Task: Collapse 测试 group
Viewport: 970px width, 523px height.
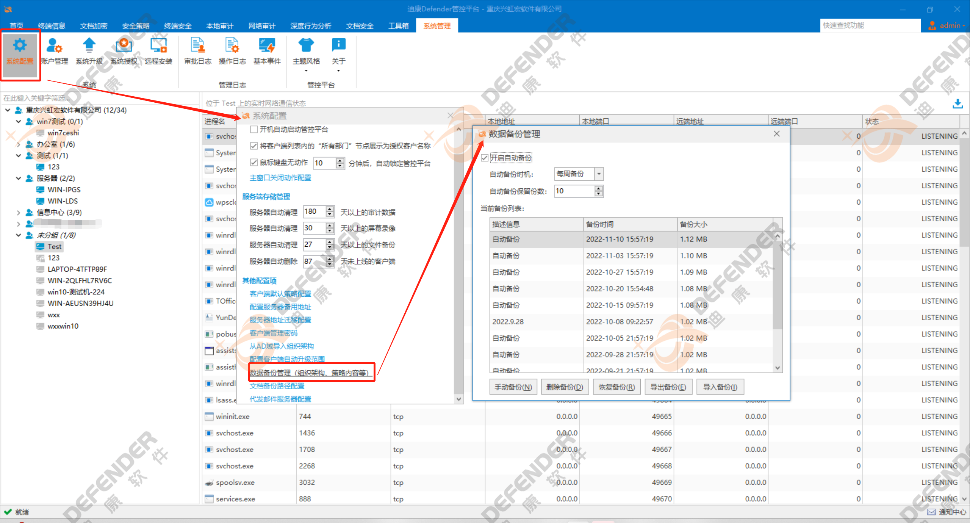Action: click(18, 155)
